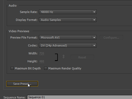
Task: Click the chain link aspect ratio icon
Action: 63,56
